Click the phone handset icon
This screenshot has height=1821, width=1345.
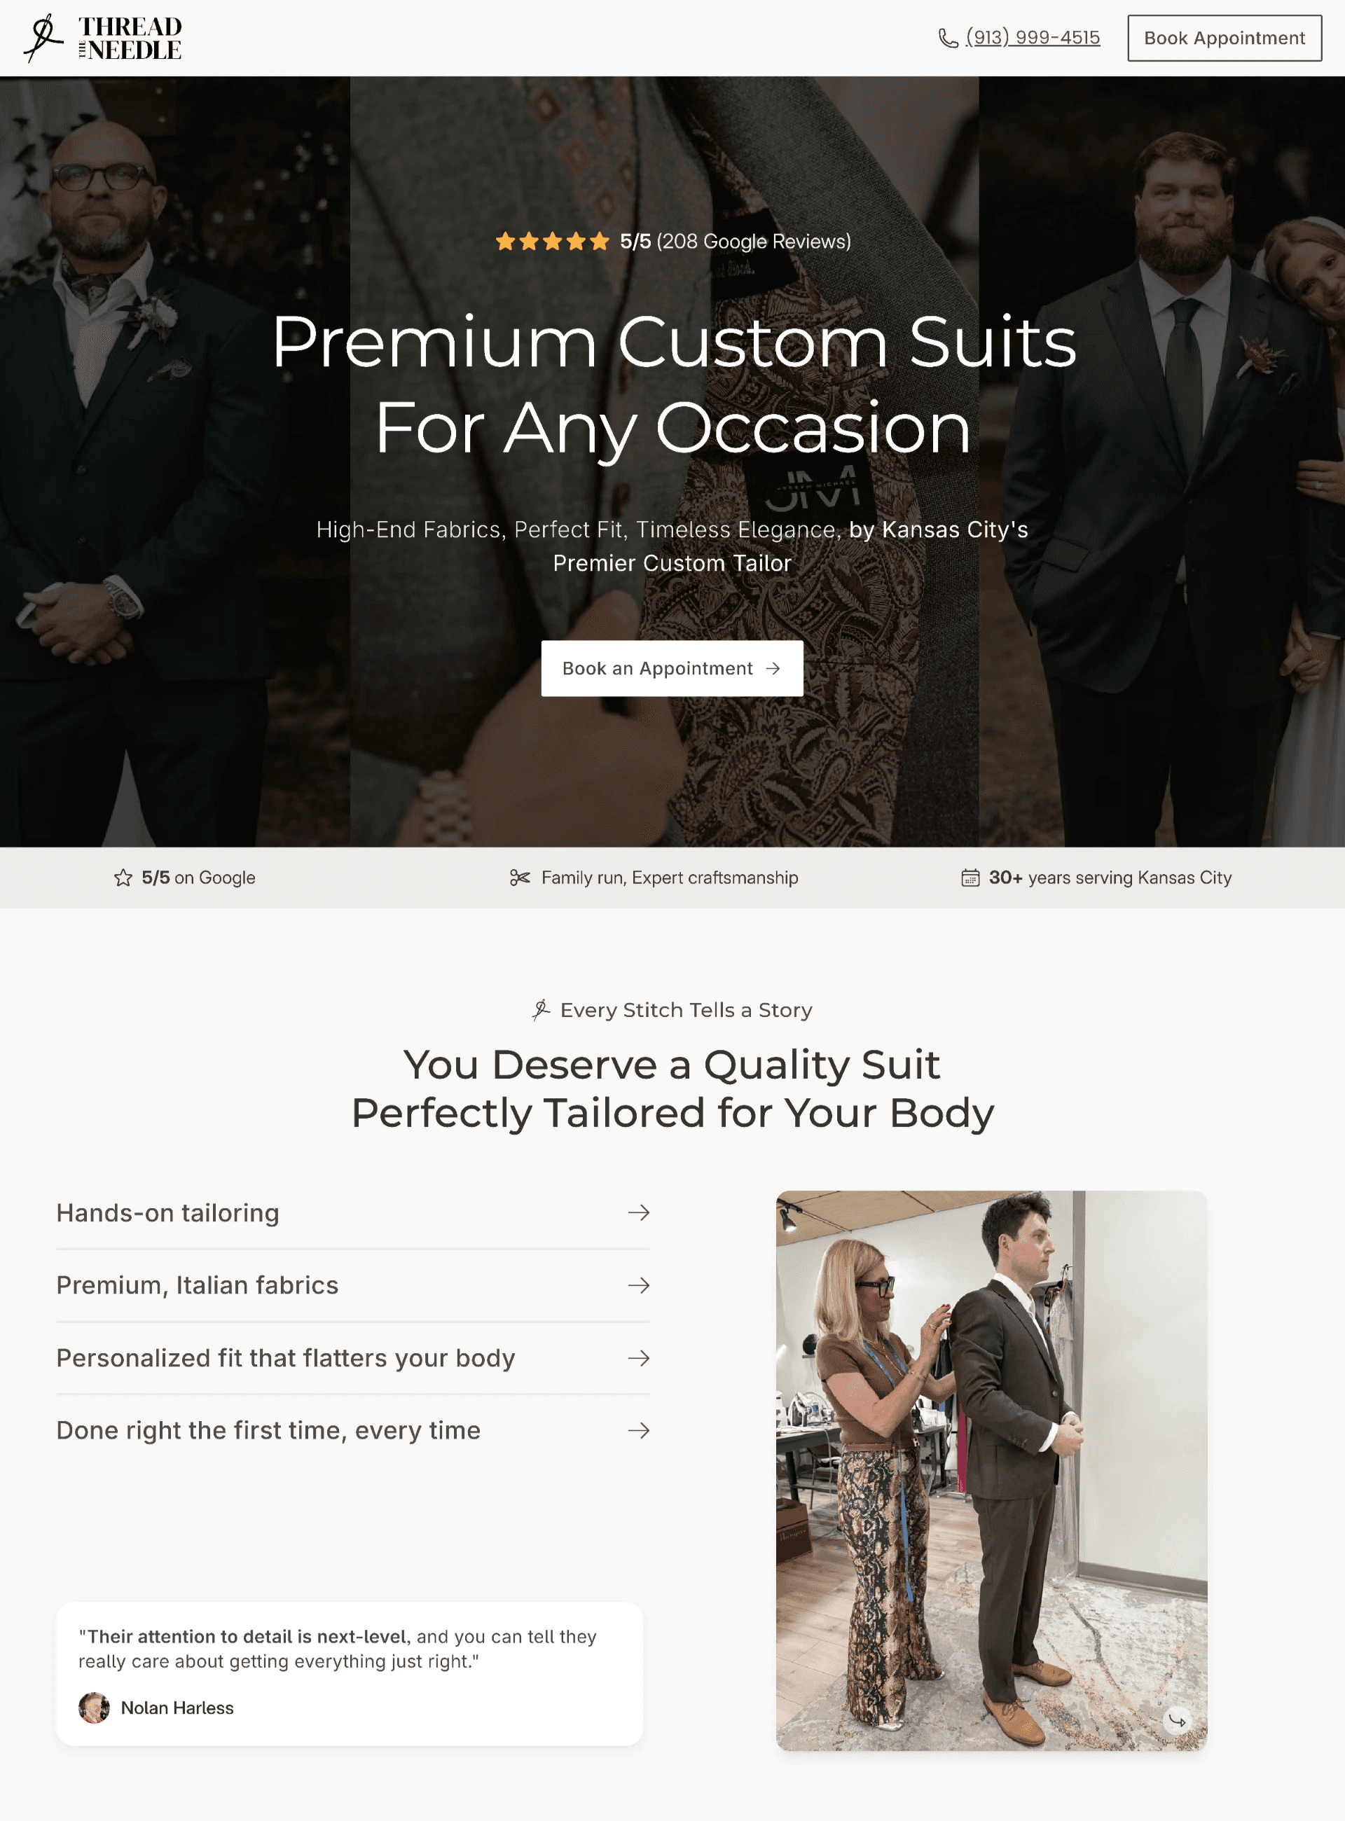pos(948,39)
